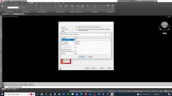
Task: Select the Max Angle of Deflection value
Action: [x=92, y=51]
